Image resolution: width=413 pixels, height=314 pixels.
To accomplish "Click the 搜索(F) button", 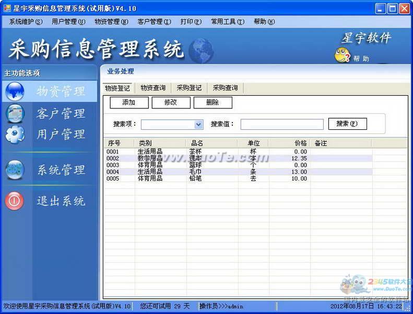I will point(347,124).
